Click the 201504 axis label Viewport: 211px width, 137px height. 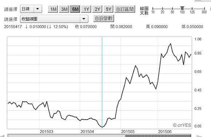(87, 132)
